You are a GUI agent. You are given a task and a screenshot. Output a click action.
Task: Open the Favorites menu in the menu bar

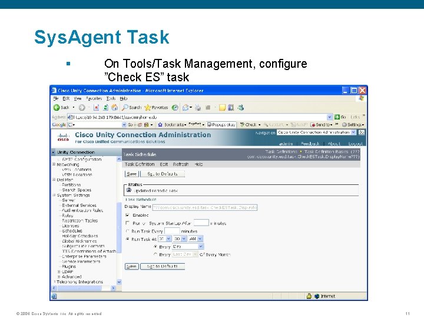click(x=94, y=98)
